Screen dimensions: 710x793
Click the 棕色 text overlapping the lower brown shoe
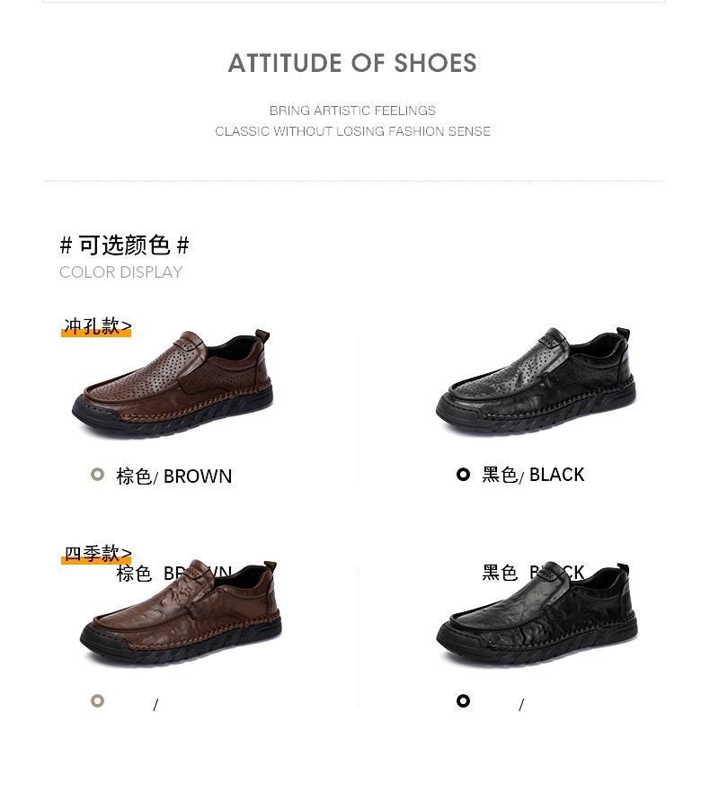click(x=134, y=574)
